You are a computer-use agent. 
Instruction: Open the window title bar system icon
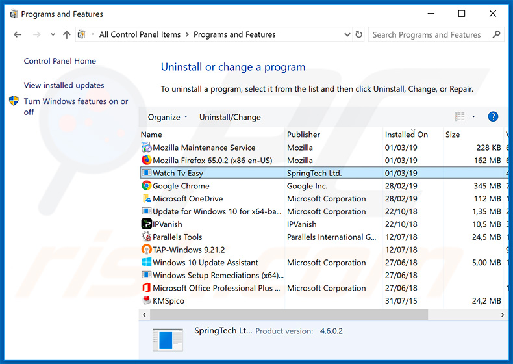click(14, 14)
